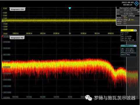The width and height of the screenshot is (140, 105).
Task: Click the trigger Level 0 V value
Action: tap(125, 24)
